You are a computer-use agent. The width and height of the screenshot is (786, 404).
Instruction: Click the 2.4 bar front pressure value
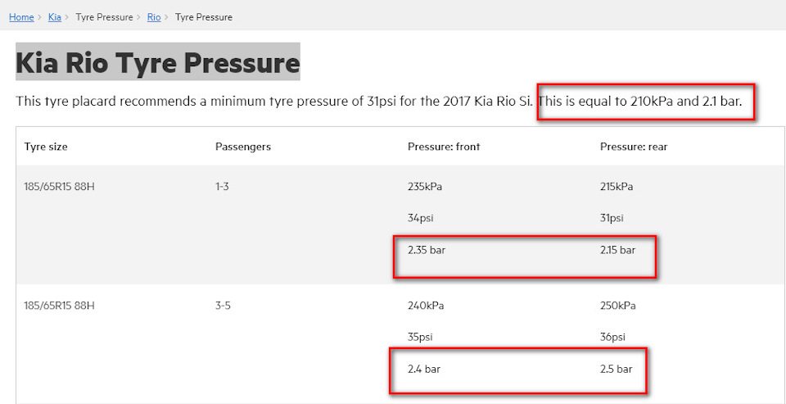[x=424, y=369]
